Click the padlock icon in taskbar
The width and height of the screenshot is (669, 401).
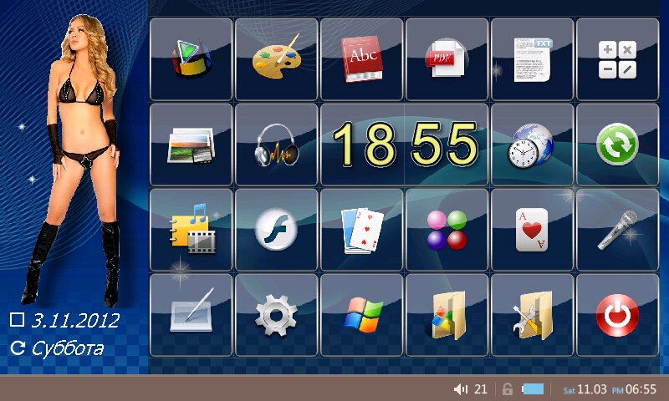(508, 388)
